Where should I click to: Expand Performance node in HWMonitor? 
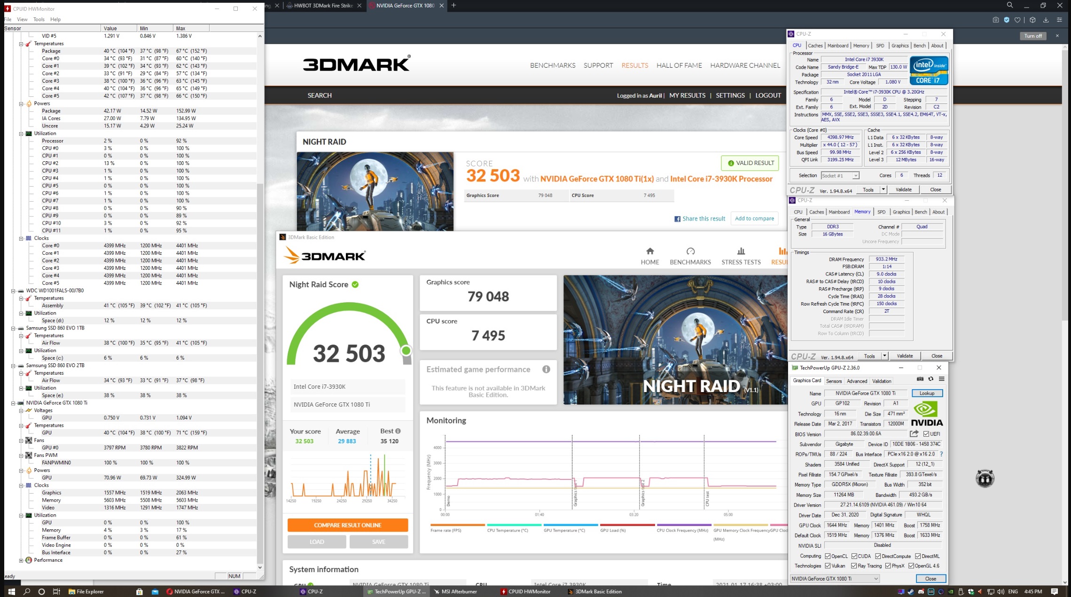(x=21, y=560)
